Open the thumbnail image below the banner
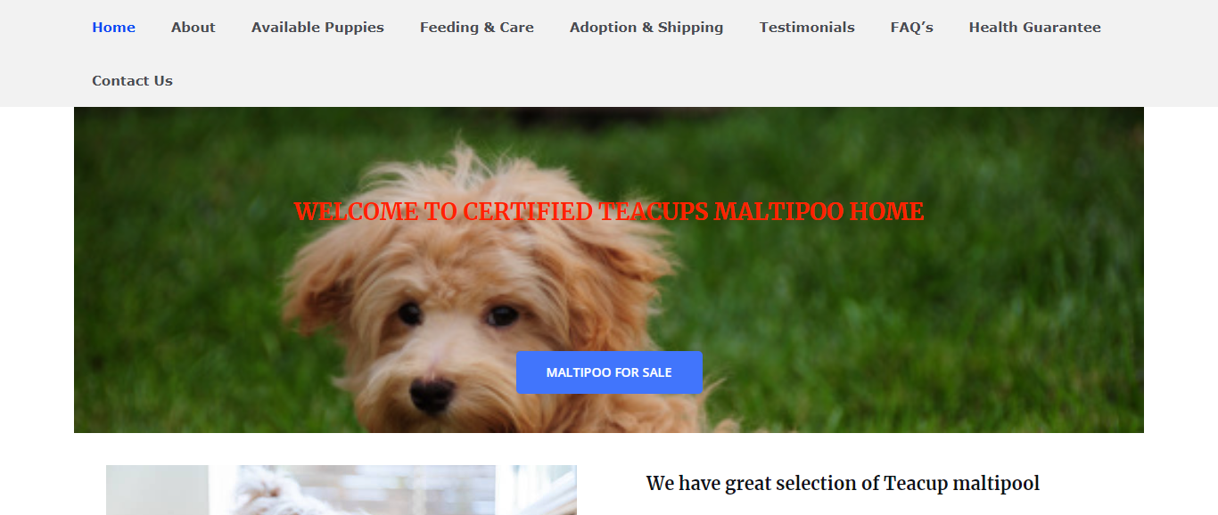This screenshot has height=515, width=1218. tap(342, 490)
